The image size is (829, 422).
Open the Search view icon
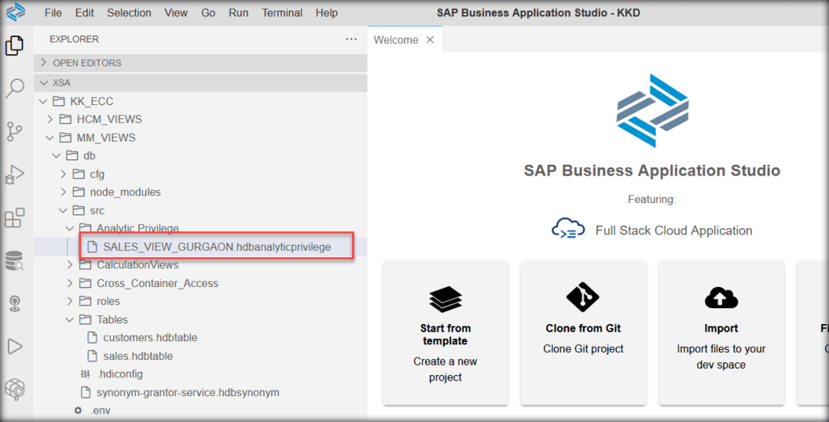pos(15,88)
